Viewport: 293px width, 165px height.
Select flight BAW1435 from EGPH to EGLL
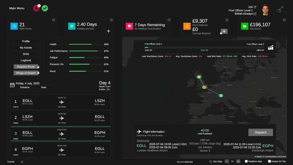(60, 150)
